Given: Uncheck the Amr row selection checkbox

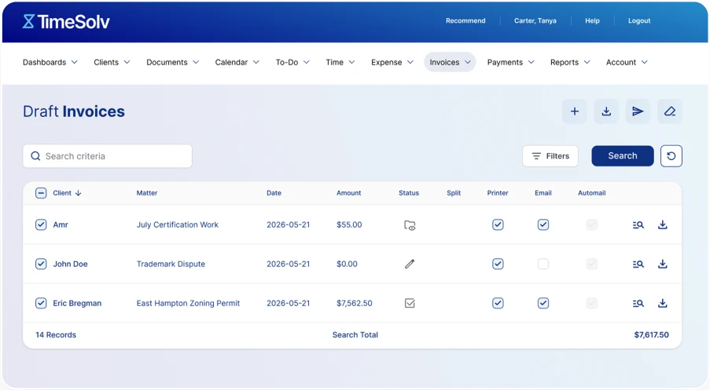Looking at the screenshot, I should click(x=41, y=225).
